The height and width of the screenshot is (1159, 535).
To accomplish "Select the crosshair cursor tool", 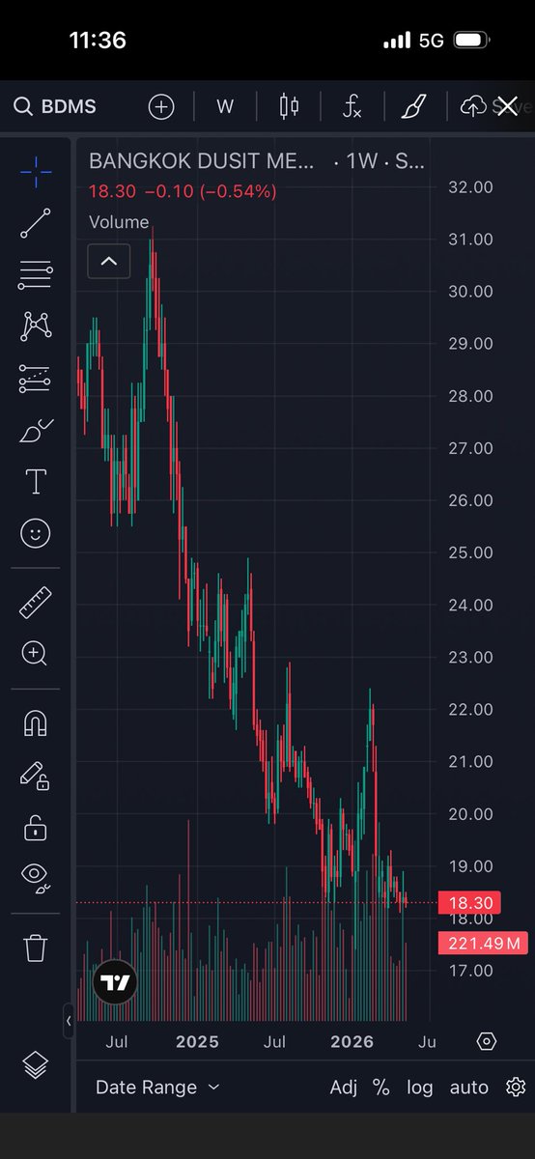I will click(36, 174).
